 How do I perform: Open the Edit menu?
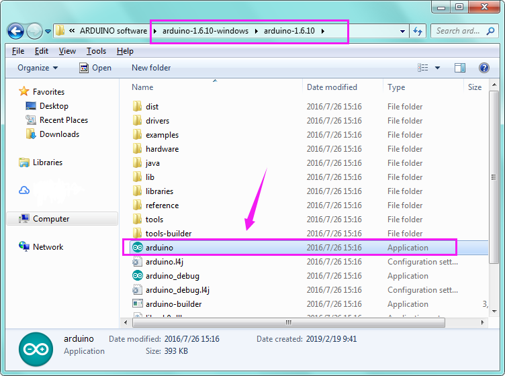(x=42, y=51)
